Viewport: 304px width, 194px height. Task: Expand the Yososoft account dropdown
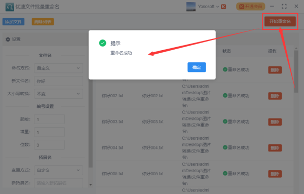[217, 7]
